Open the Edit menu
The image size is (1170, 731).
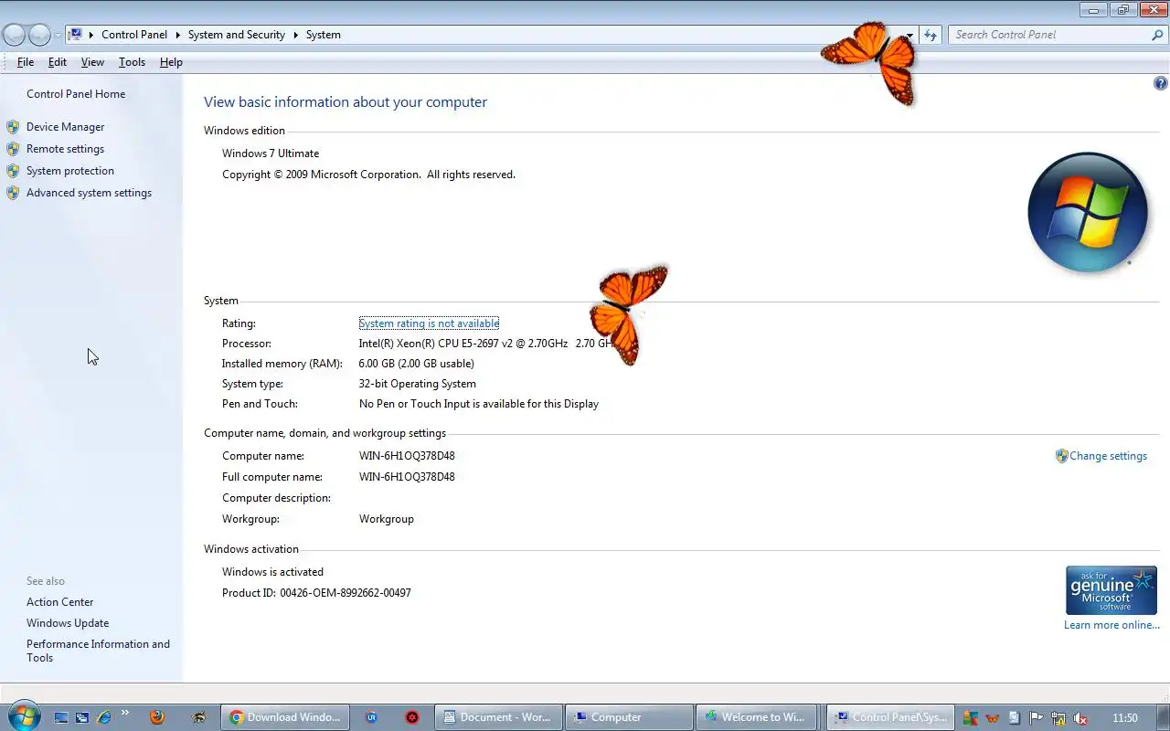coord(58,62)
